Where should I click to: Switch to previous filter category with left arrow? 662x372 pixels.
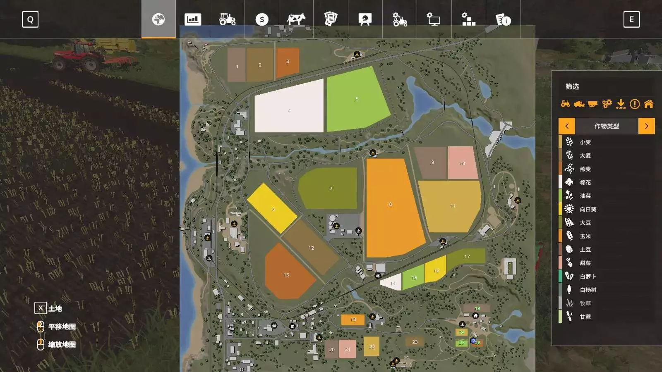pos(567,126)
